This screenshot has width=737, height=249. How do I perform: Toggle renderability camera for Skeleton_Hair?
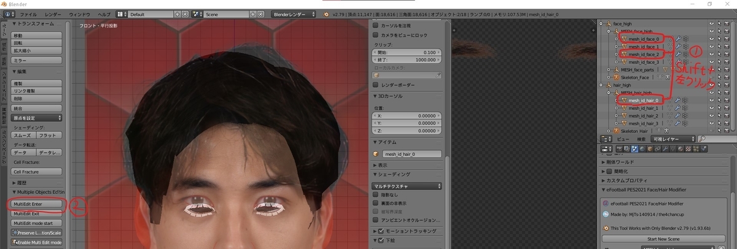[x=727, y=131]
